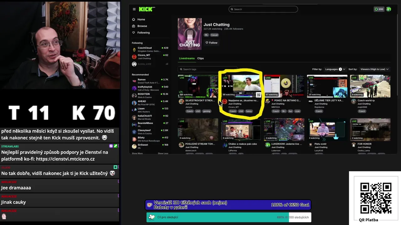Click the Casual category tag

coord(214,35)
